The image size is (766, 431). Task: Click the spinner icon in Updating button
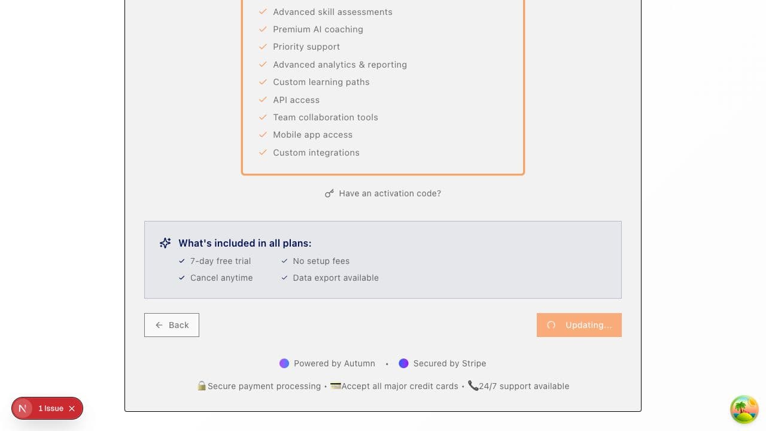(551, 325)
